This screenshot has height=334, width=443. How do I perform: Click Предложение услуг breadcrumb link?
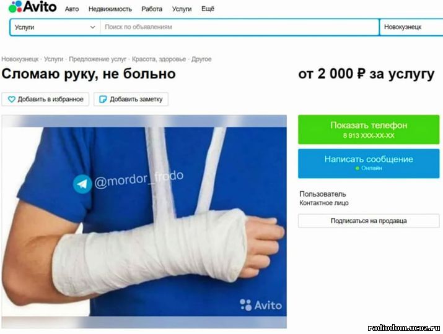97,59
